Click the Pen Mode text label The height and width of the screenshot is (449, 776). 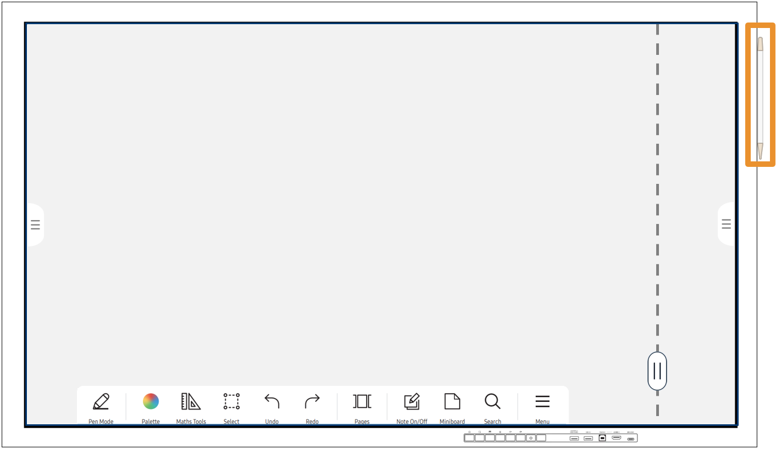pos(101,422)
